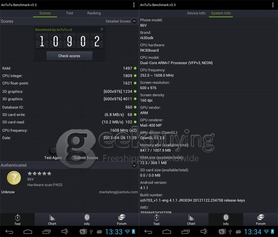
Task: Click the 13:33 clock in status bar
Action: click(114, 232)
